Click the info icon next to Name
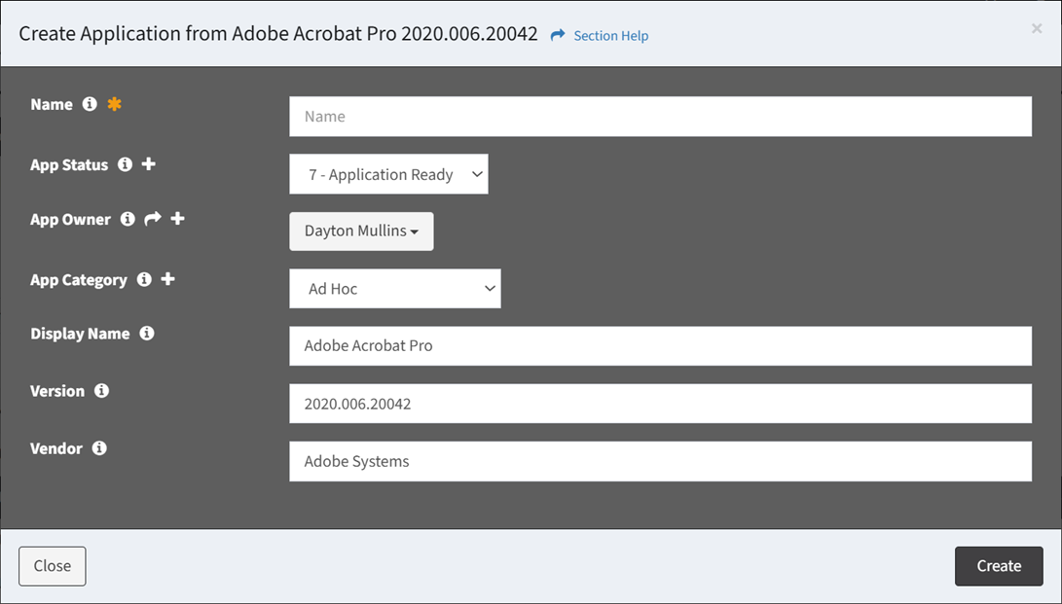 [x=90, y=104]
